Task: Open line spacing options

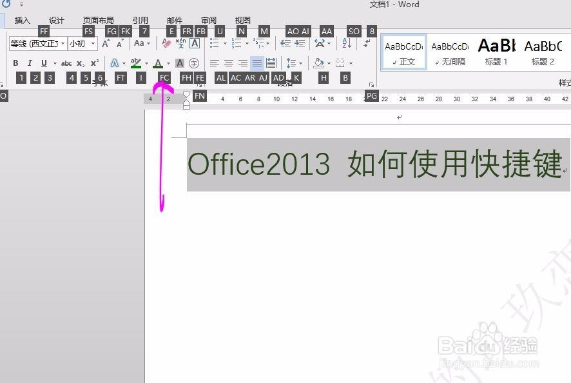Action: coord(291,63)
